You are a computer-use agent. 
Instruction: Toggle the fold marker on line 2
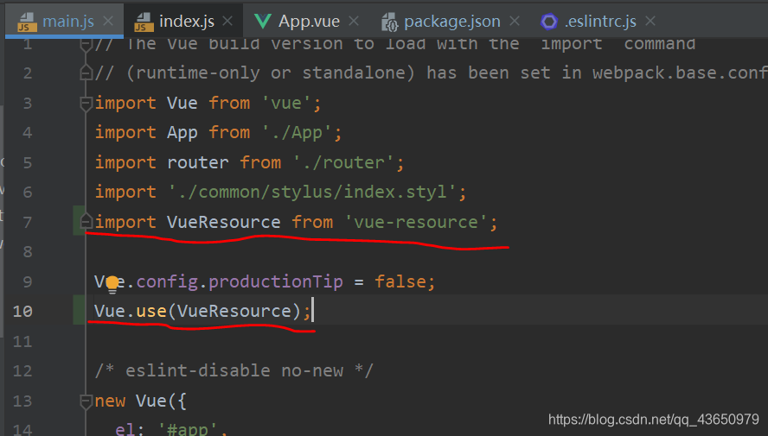click(86, 73)
